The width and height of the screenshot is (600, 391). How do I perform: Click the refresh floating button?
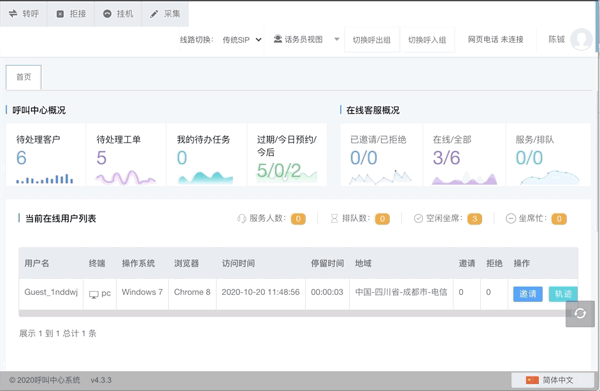point(580,314)
